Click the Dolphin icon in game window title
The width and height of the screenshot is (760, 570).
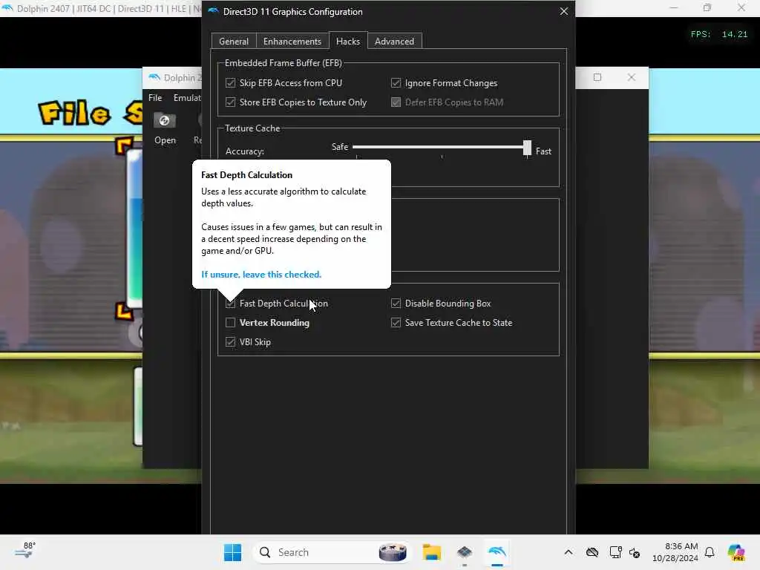(7, 8)
